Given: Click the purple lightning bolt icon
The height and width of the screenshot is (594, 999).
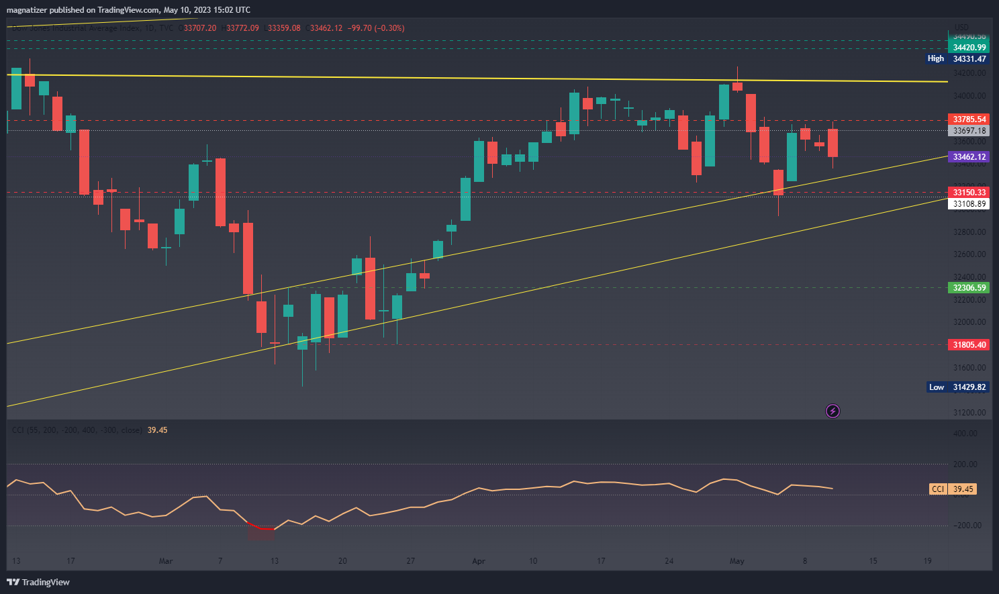Looking at the screenshot, I should point(832,411).
